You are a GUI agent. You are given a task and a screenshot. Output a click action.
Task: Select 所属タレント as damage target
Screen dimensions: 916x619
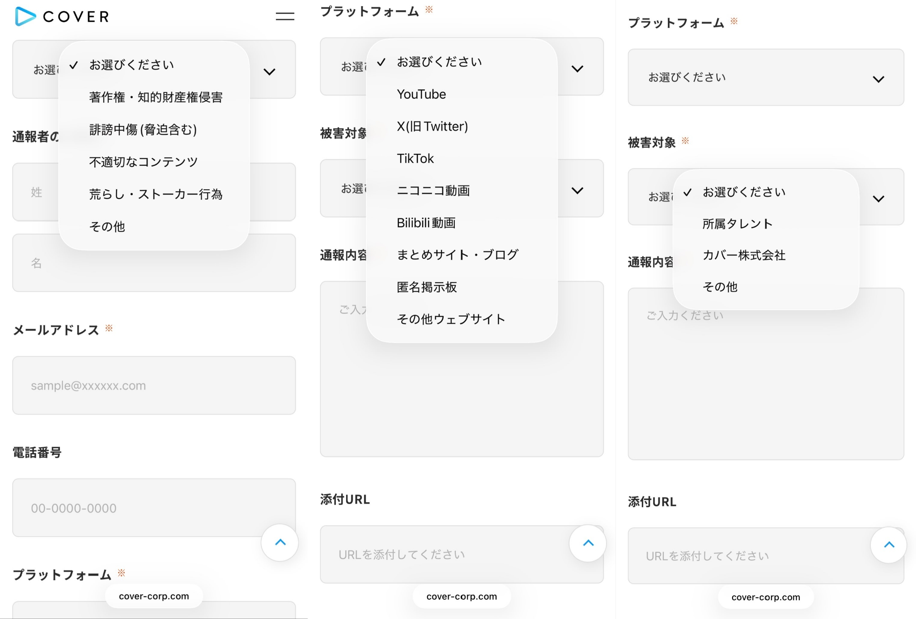click(x=737, y=224)
